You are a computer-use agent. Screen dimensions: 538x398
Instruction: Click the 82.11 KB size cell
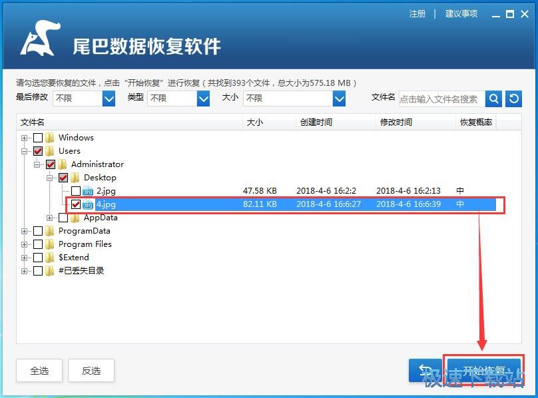[x=260, y=204]
